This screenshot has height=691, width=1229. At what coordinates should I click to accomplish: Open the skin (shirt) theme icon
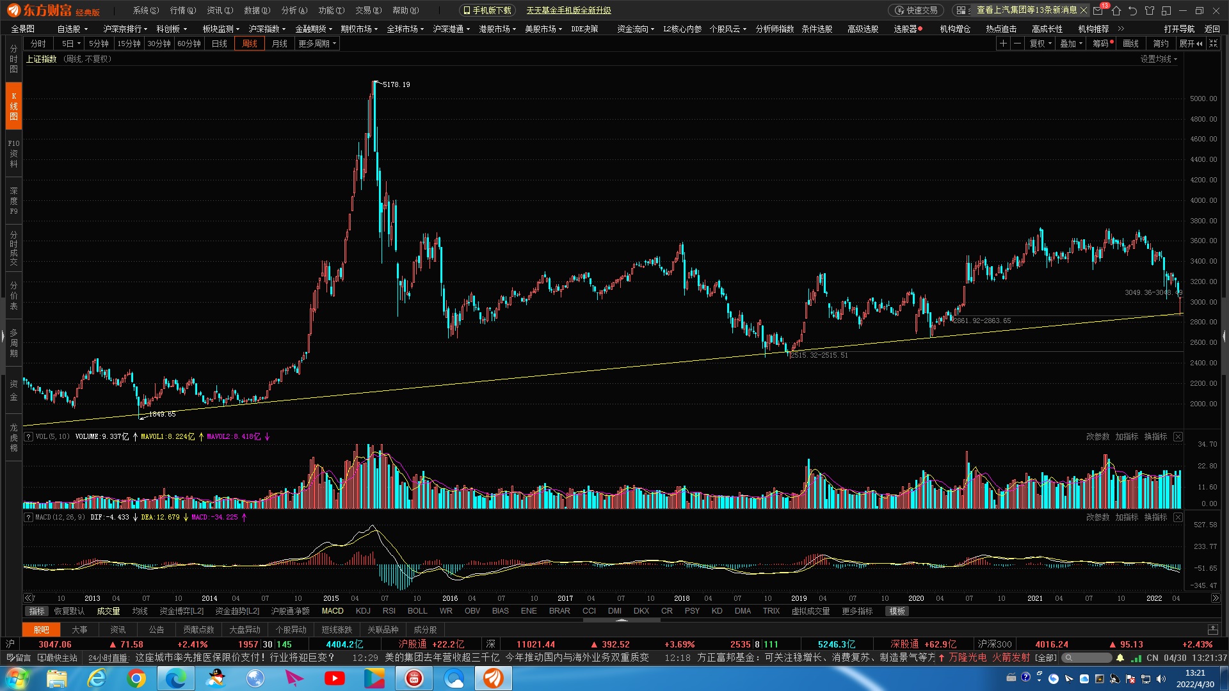1150,10
